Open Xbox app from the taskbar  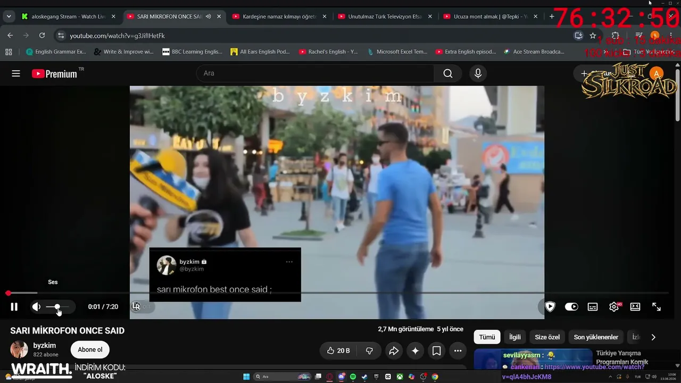pos(400,377)
